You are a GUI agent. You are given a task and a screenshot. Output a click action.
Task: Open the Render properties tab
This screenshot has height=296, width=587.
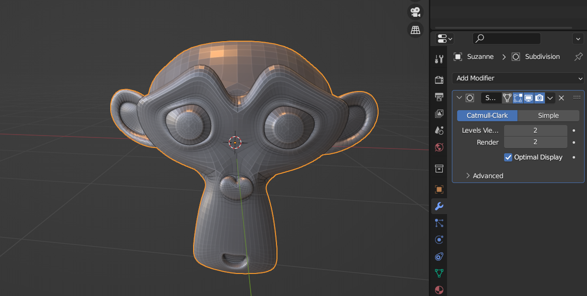pyautogui.click(x=439, y=80)
